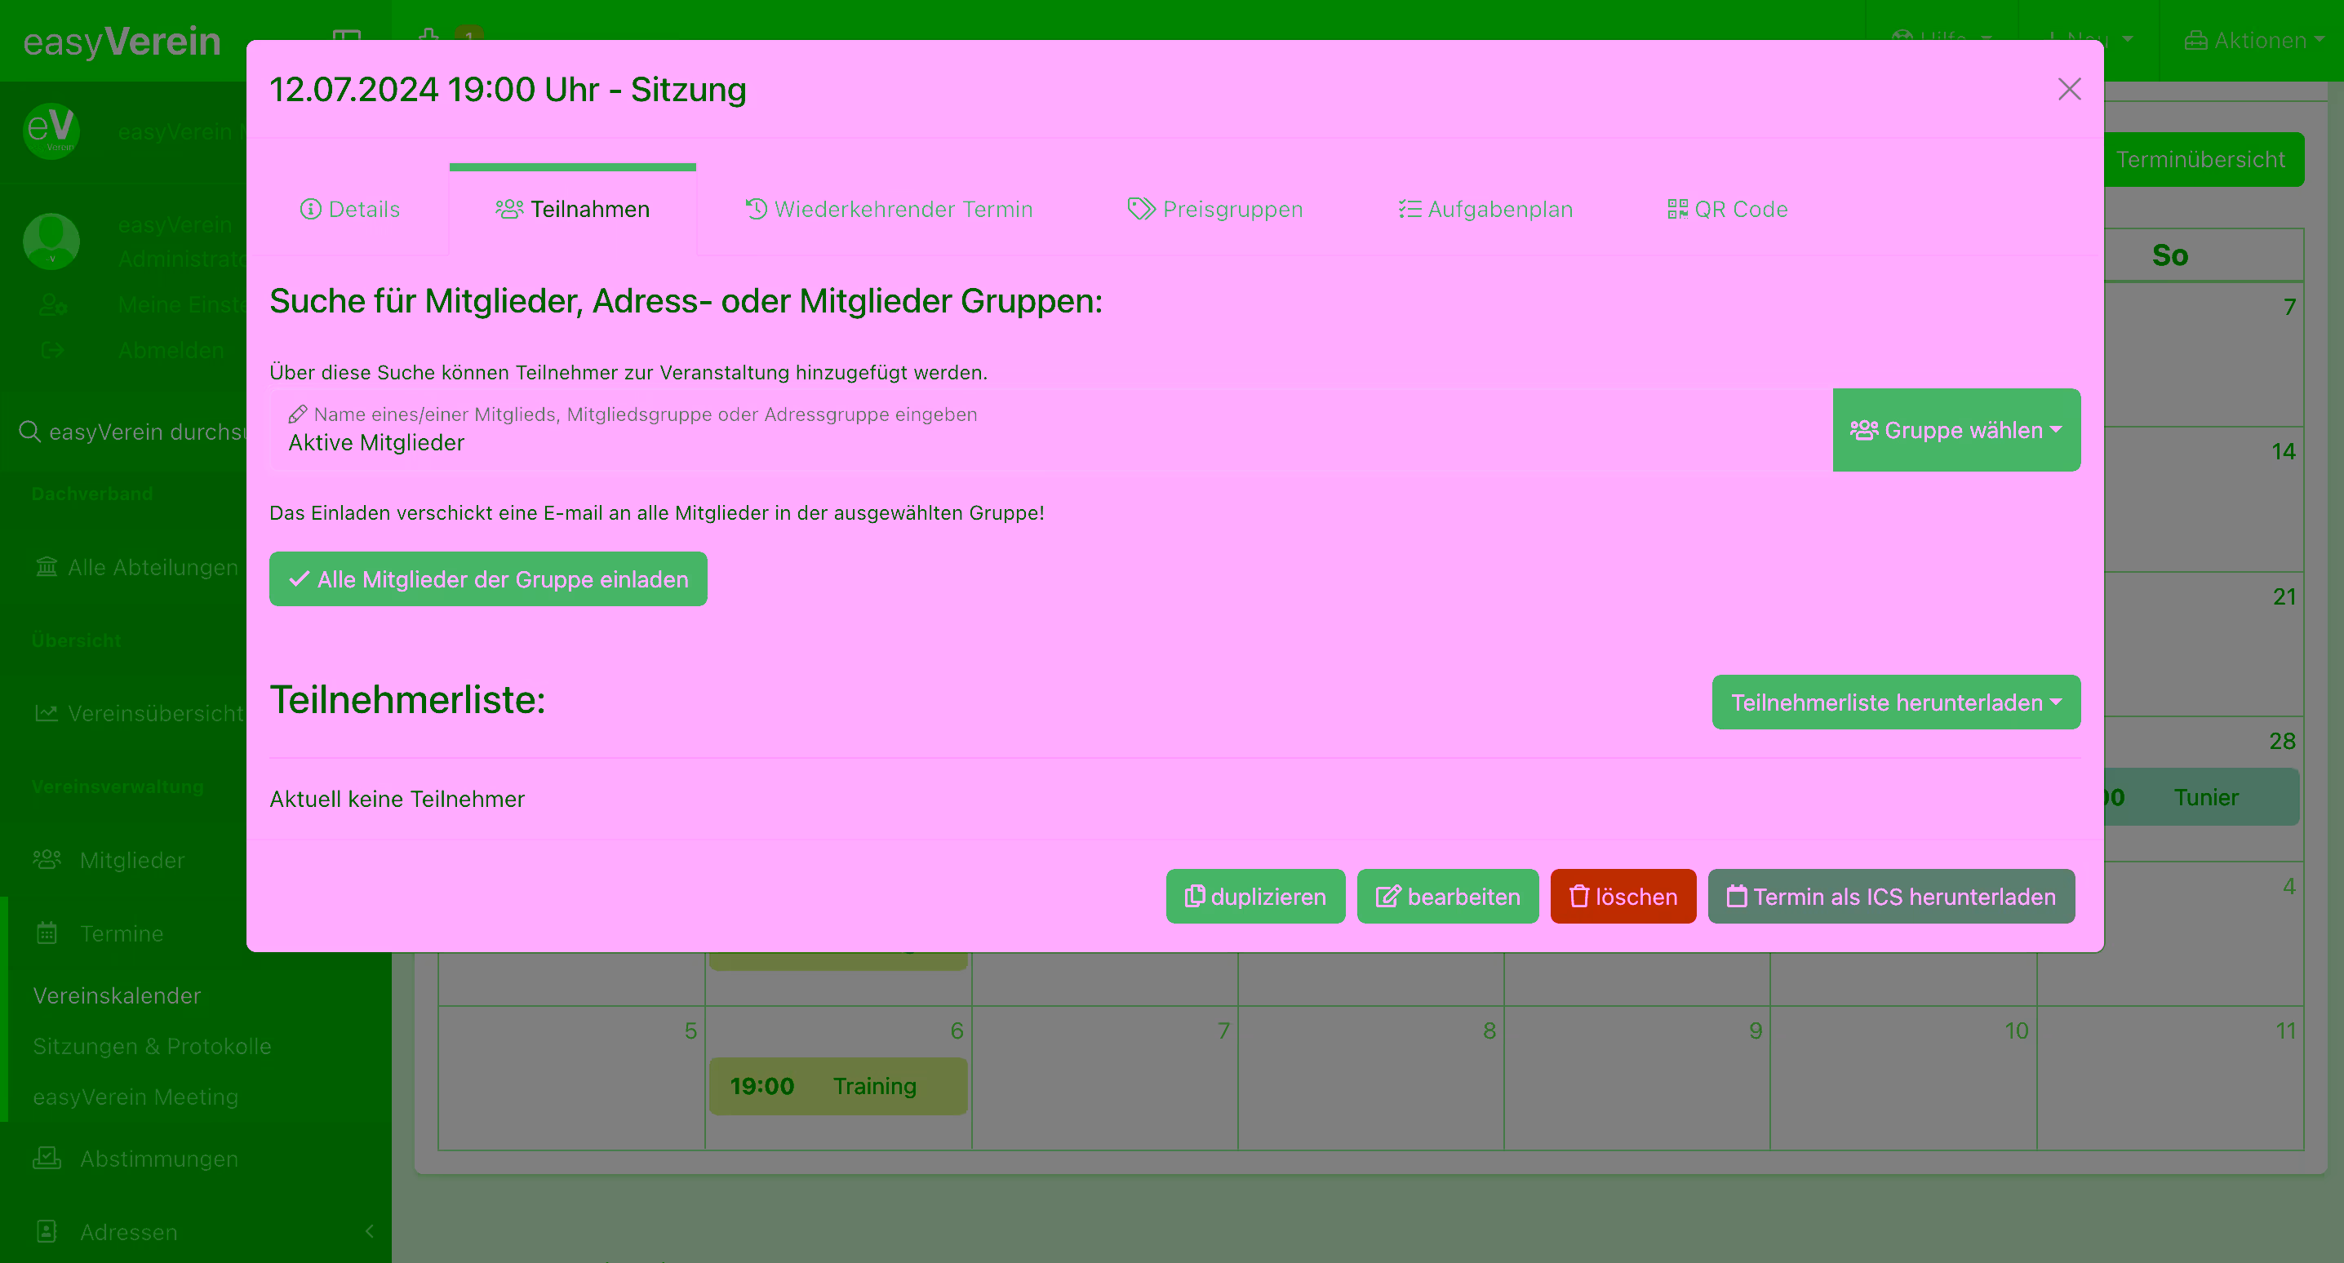The width and height of the screenshot is (2344, 1263).
Task: Click into the member search input field
Action: coord(1046,442)
